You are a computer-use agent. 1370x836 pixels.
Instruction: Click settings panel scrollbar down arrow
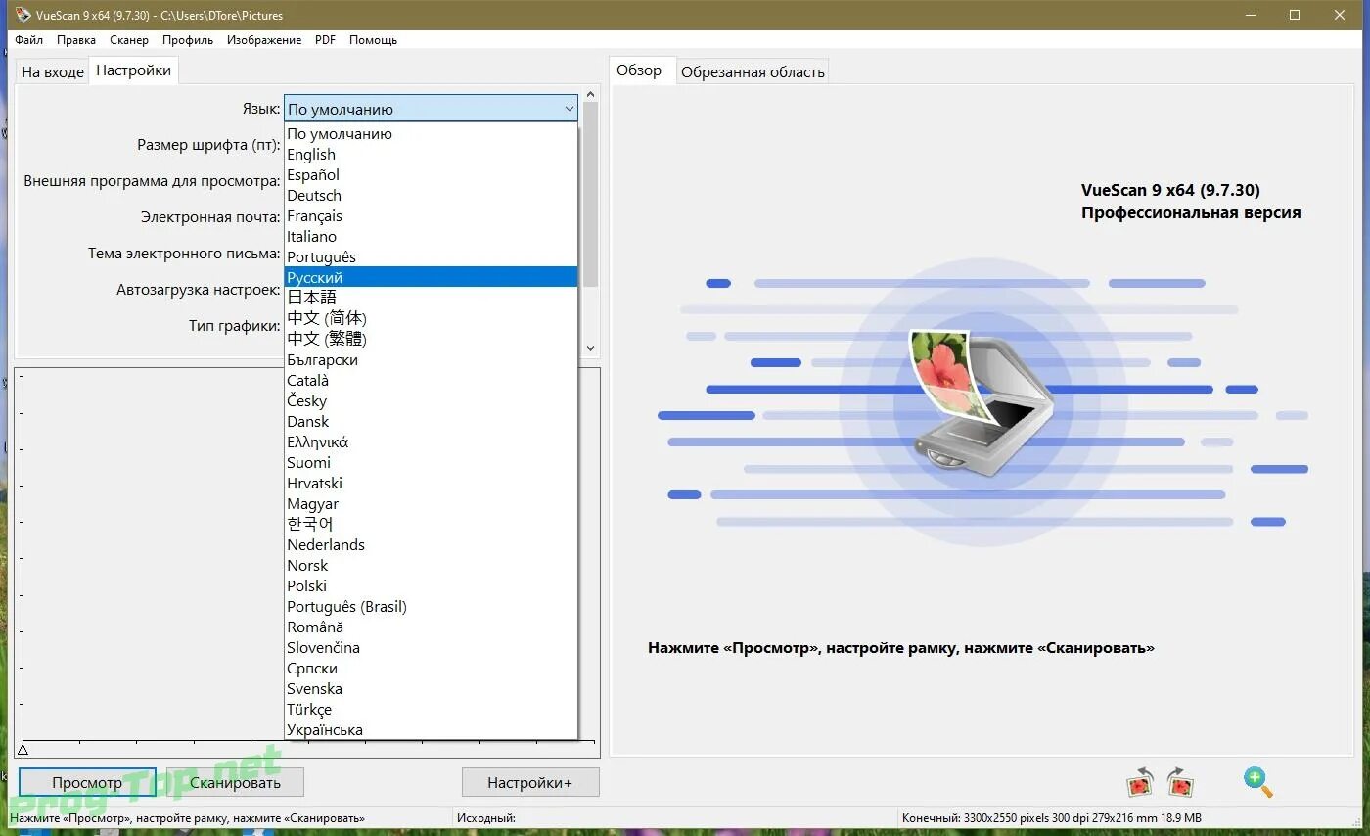pos(590,348)
